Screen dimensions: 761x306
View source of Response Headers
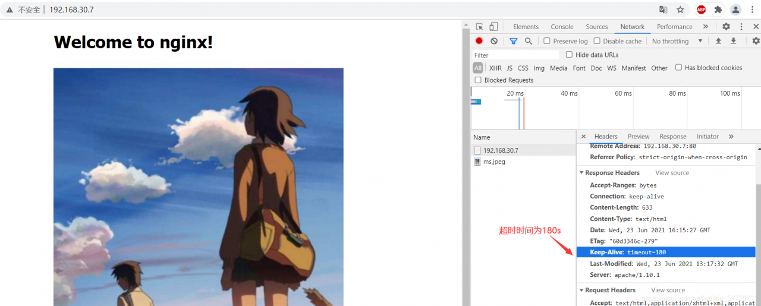point(672,173)
